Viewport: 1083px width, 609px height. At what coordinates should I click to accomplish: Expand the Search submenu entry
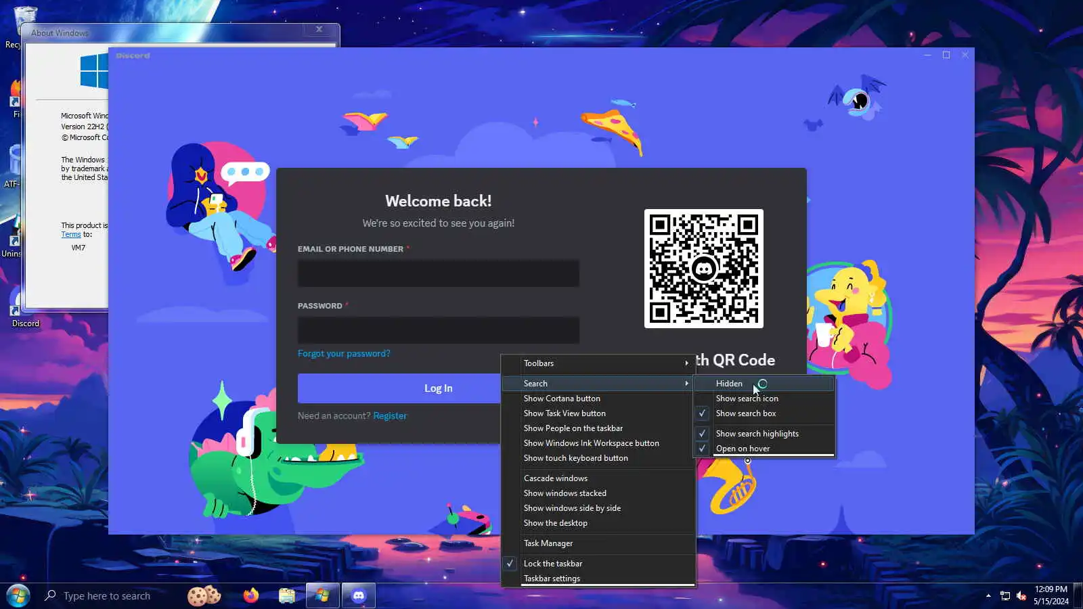pos(598,384)
